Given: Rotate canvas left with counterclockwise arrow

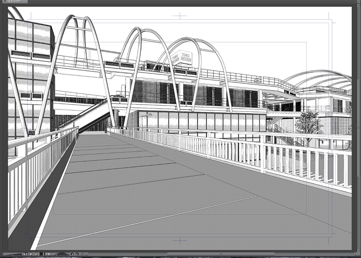Looking at the screenshot, I should click(72, 254).
